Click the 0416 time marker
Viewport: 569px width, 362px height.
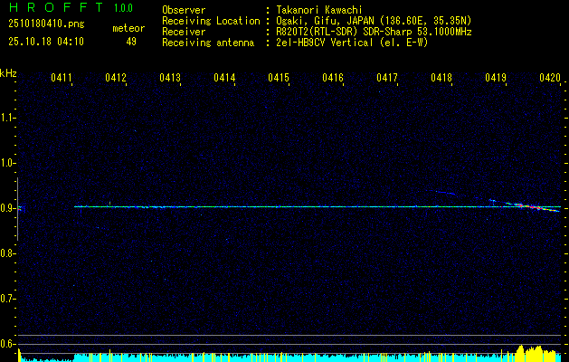click(x=333, y=78)
